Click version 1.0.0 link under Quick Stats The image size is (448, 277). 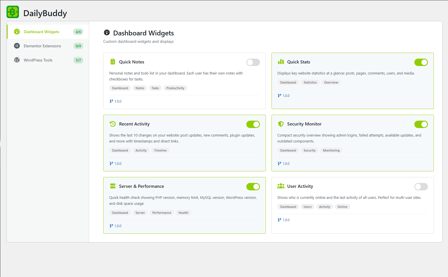(286, 96)
